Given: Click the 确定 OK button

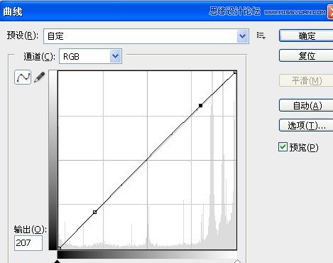Looking at the screenshot, I should pyautogui.click(x=306, y=36).
